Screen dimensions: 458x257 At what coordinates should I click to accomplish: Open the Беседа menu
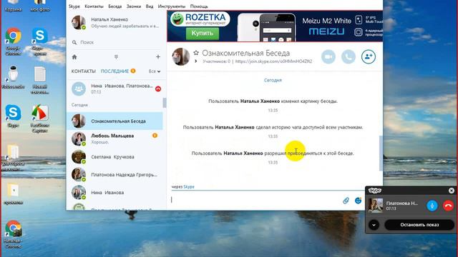click(x=114, y=6)
